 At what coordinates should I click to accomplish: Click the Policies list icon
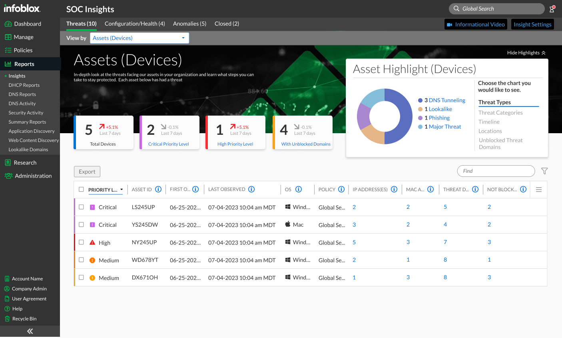[8, 50]
